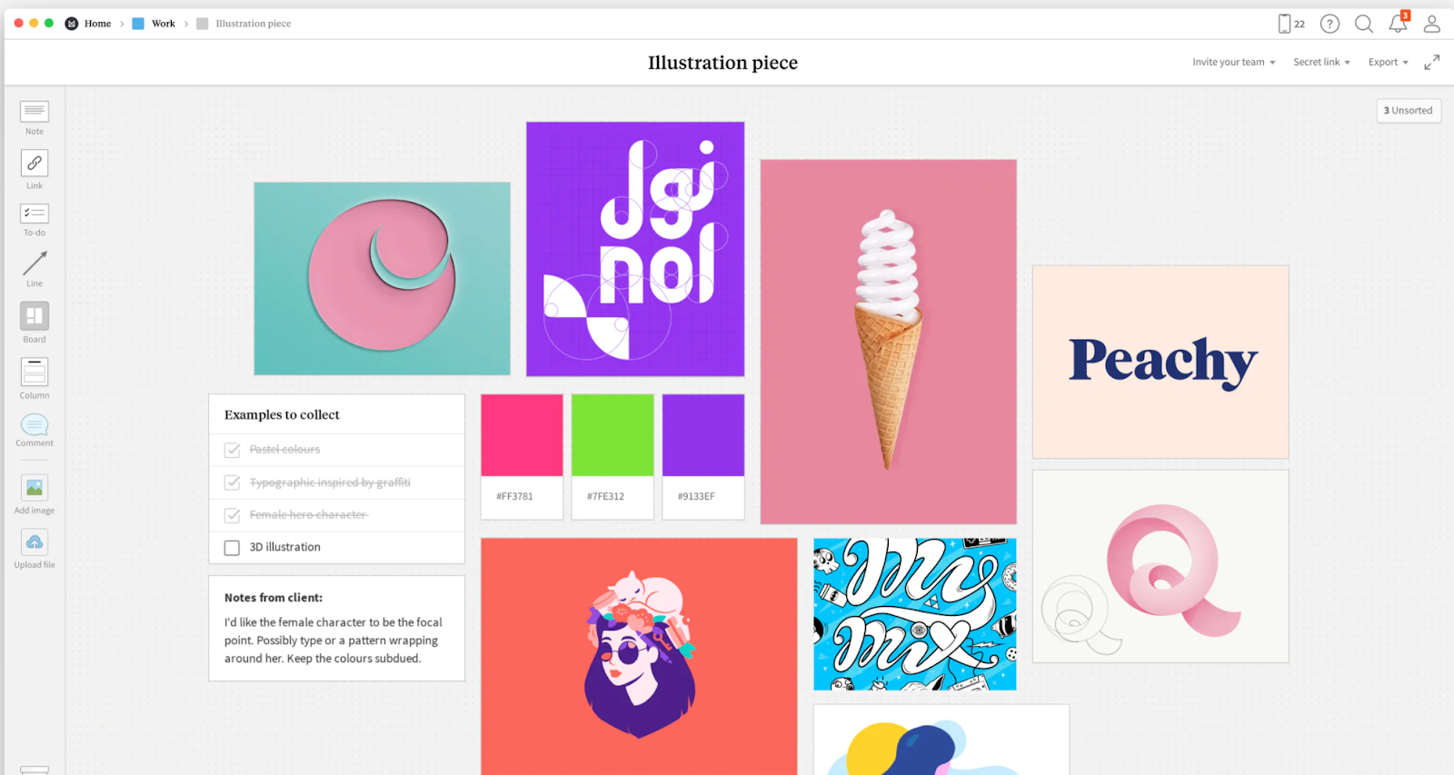Open the 3 Unsorted button

click(x=1409, y=111)
